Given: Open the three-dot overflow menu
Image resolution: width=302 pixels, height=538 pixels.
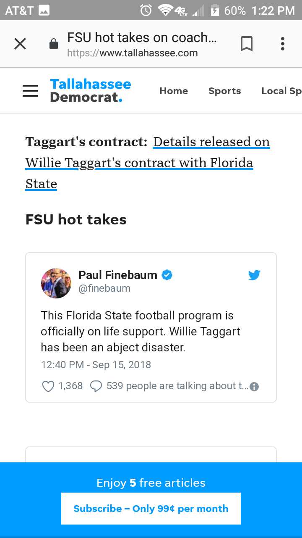Looking at the screenshot, I should pyautogui.click(x=283, y=44).
